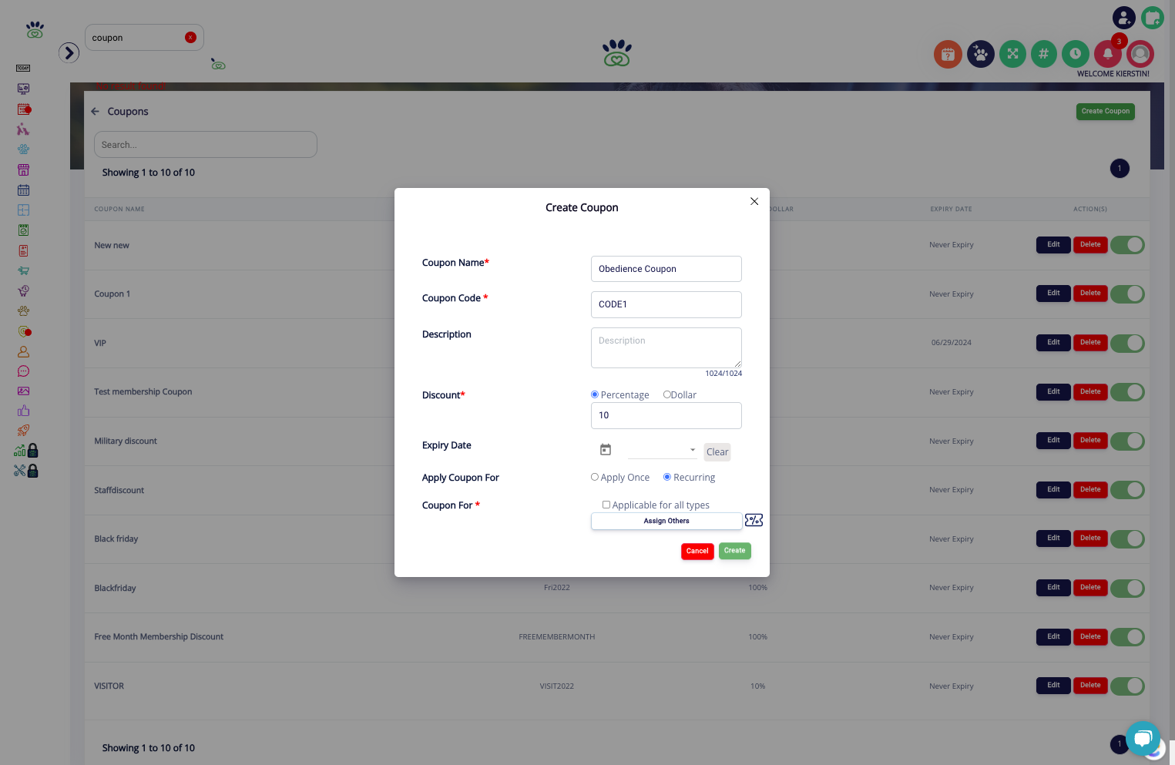Click the green hashtag icon
The width and height of the screenshot is (1175, 765).
coord(1043,54)
